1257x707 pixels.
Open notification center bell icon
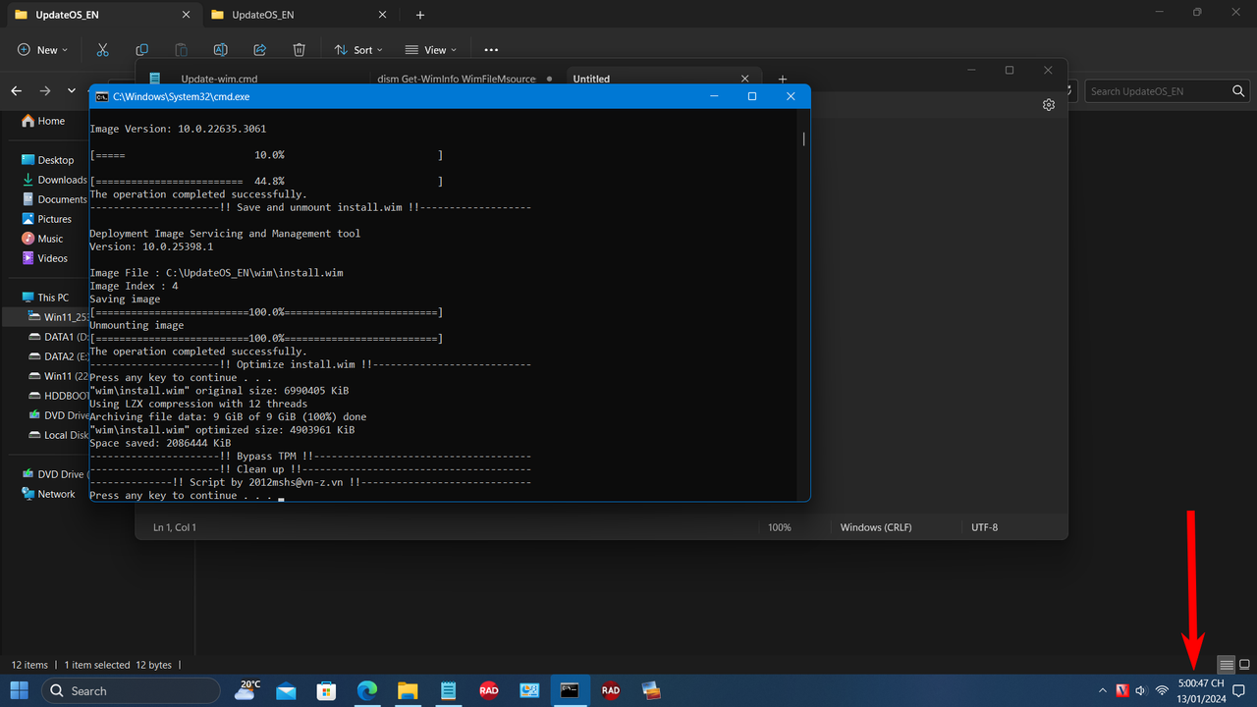coord(1238,691)
